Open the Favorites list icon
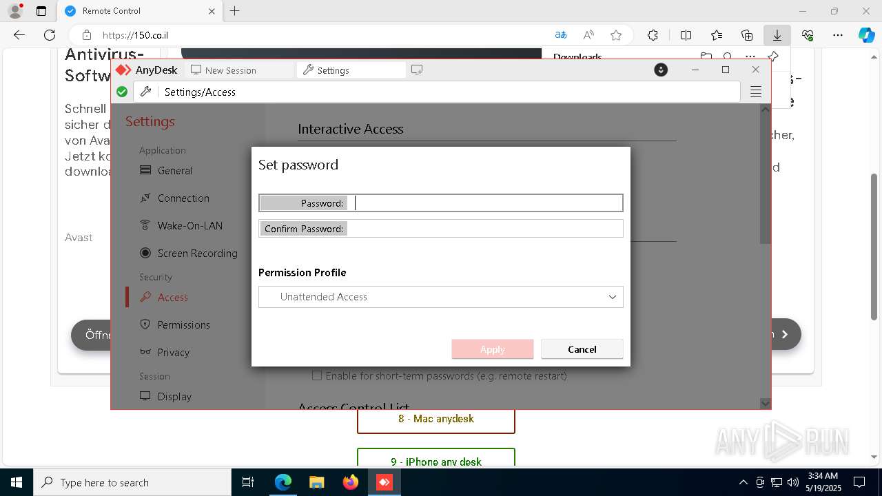Screen dimensions: 882x496 (x=717, y=35)
